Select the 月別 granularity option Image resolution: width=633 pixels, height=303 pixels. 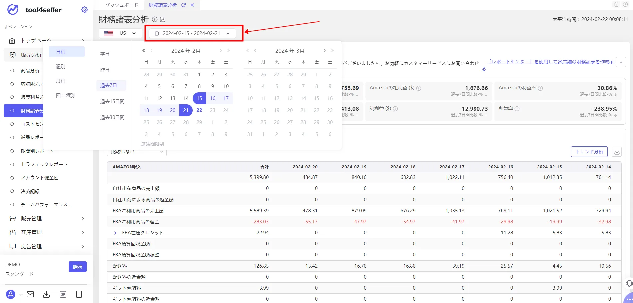[x=61, y=81]
